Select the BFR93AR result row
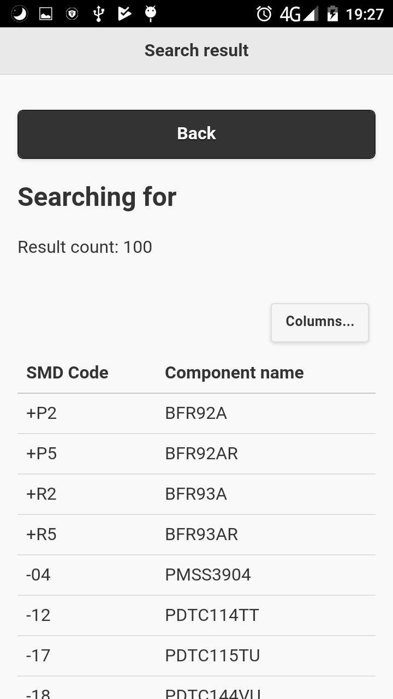Image resolution: width=393 pixels, height=699 pixels. point(196,535)
